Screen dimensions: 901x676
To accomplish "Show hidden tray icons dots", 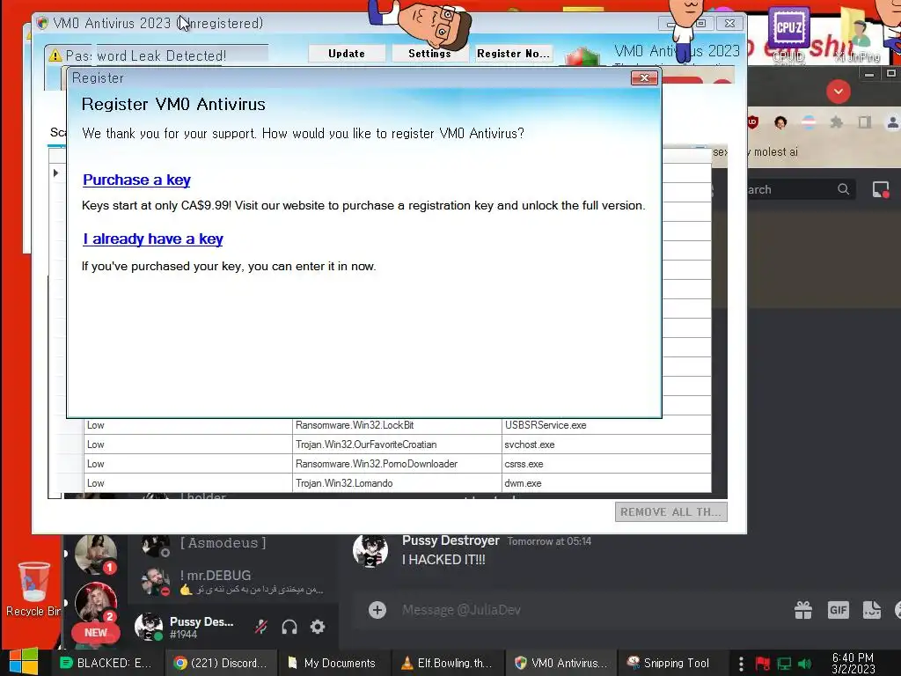I will (x=741, y=664).
